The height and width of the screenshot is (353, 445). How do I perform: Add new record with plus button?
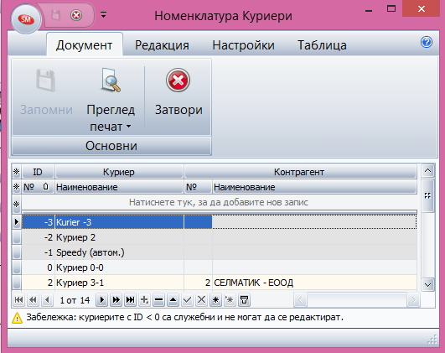[144, 300]
